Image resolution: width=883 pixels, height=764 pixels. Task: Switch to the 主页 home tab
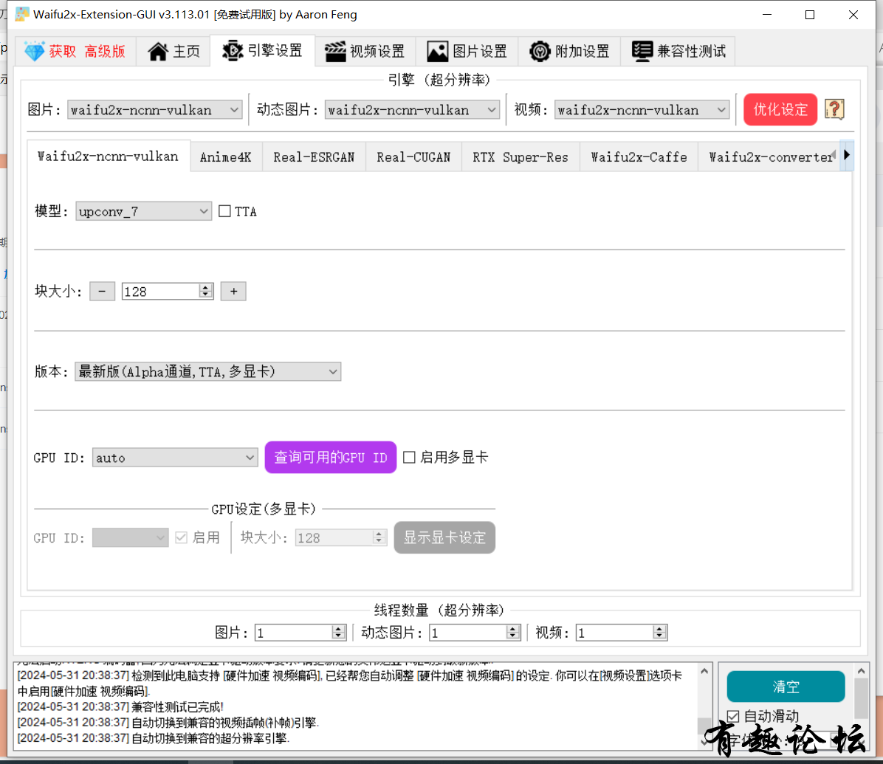[x=173, y=51]
